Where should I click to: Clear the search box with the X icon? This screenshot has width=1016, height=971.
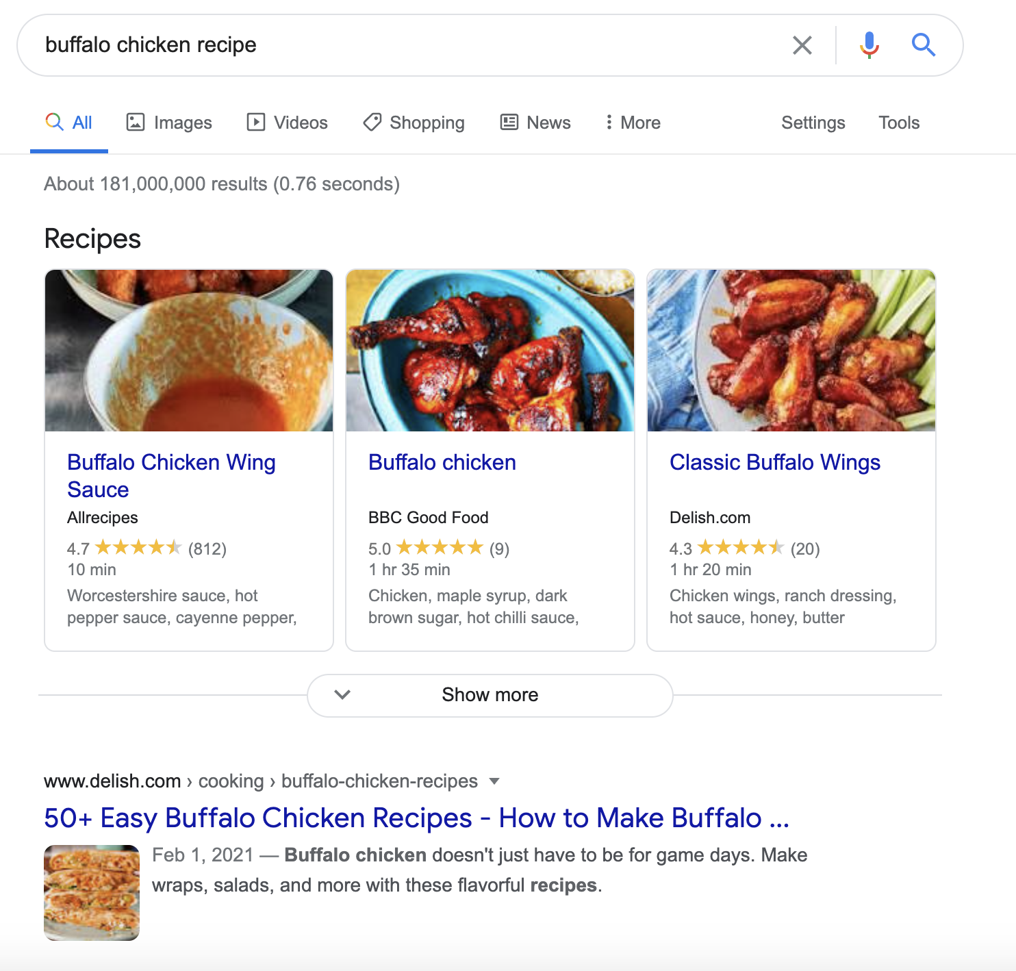[802, 45]
